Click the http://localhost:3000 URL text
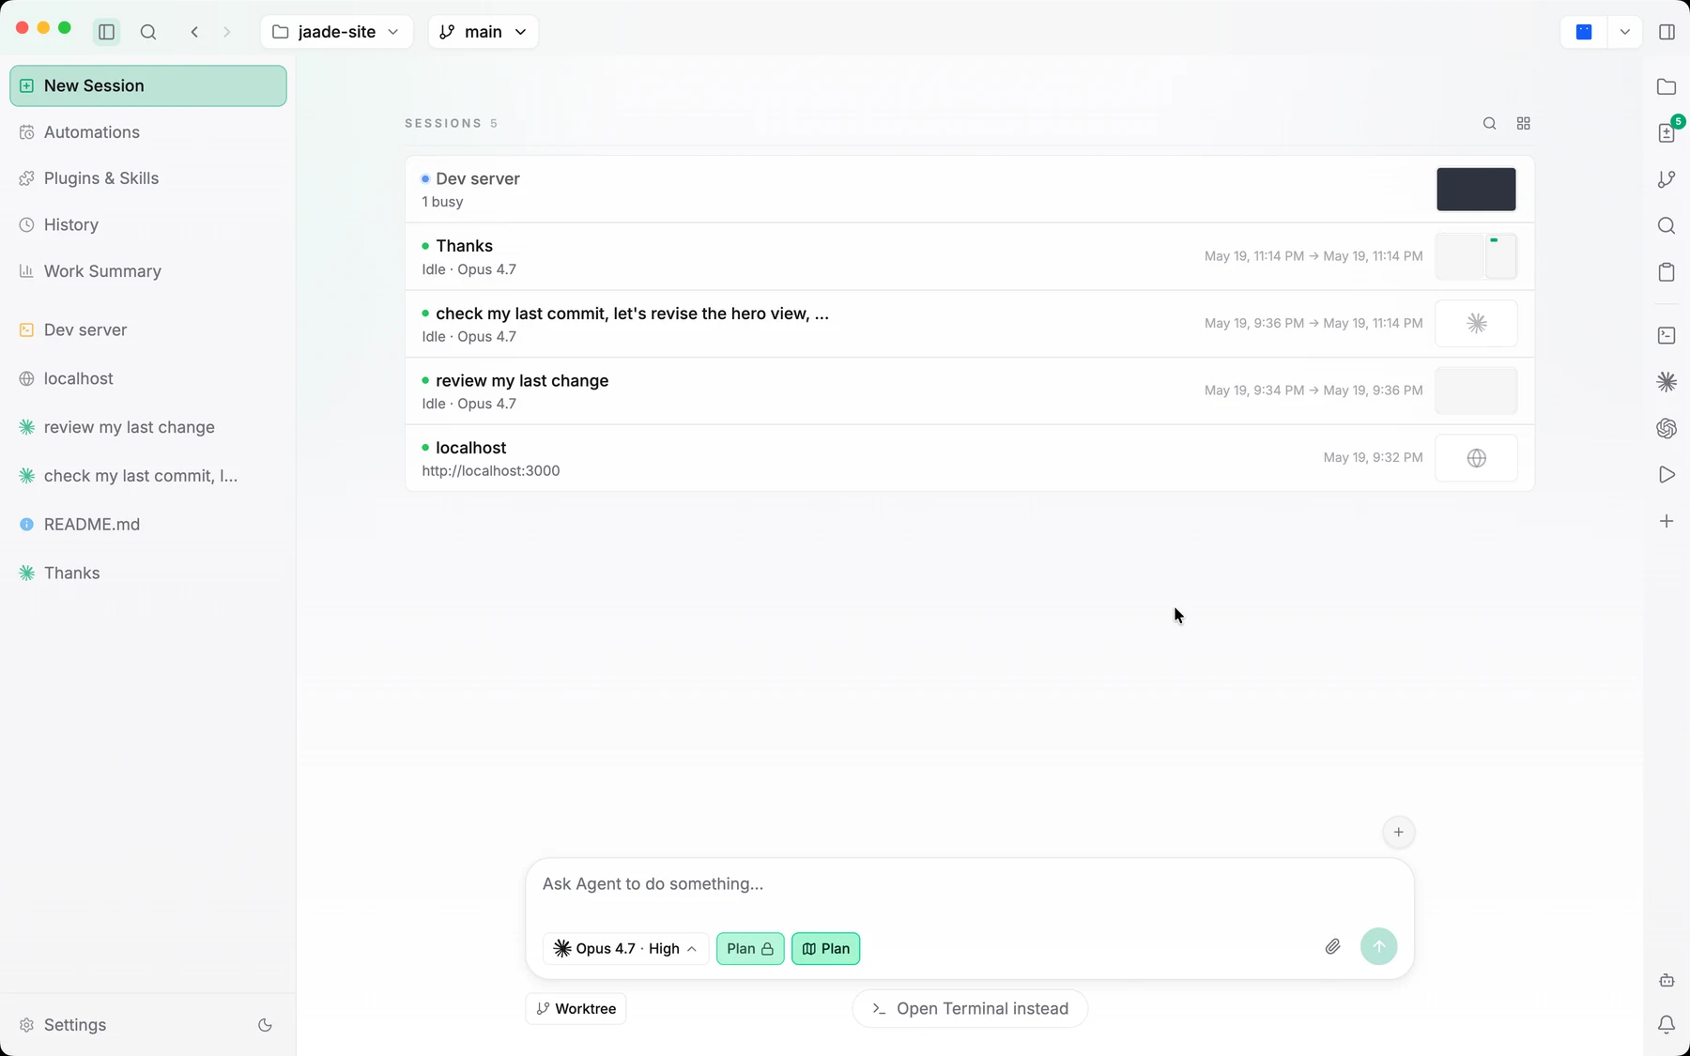 click(491, 471)
